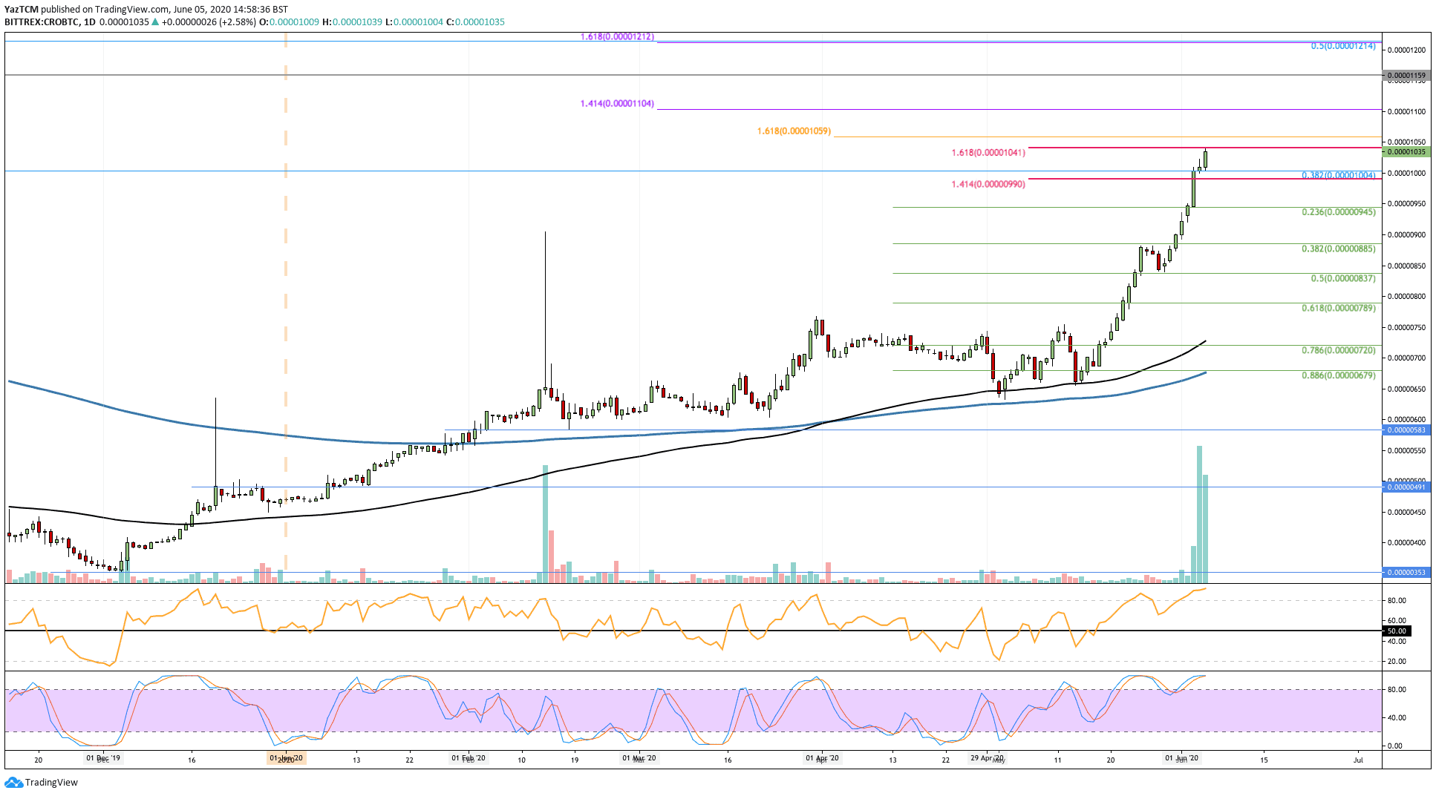Select the green 0.886(0.00000679) Fib label
This screenshot has width=1436, height=796.
point(1339,375)
